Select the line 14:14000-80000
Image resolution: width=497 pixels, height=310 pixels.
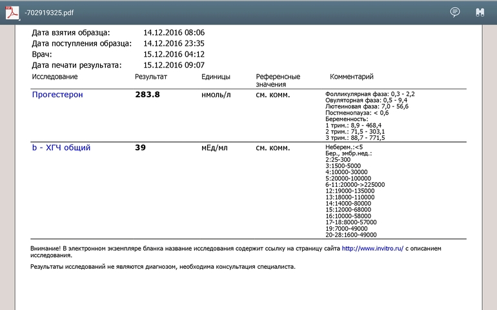[348, 204]
